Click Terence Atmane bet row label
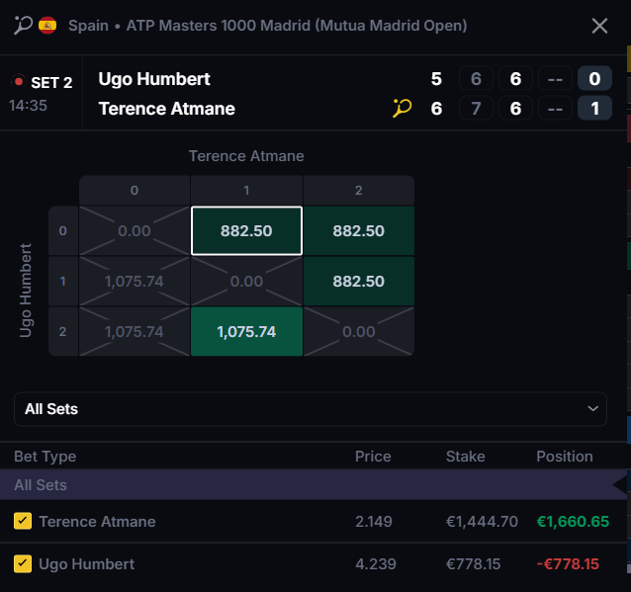Image resolution: width=631 pixels, height=592 pixels. coord(97,522)
